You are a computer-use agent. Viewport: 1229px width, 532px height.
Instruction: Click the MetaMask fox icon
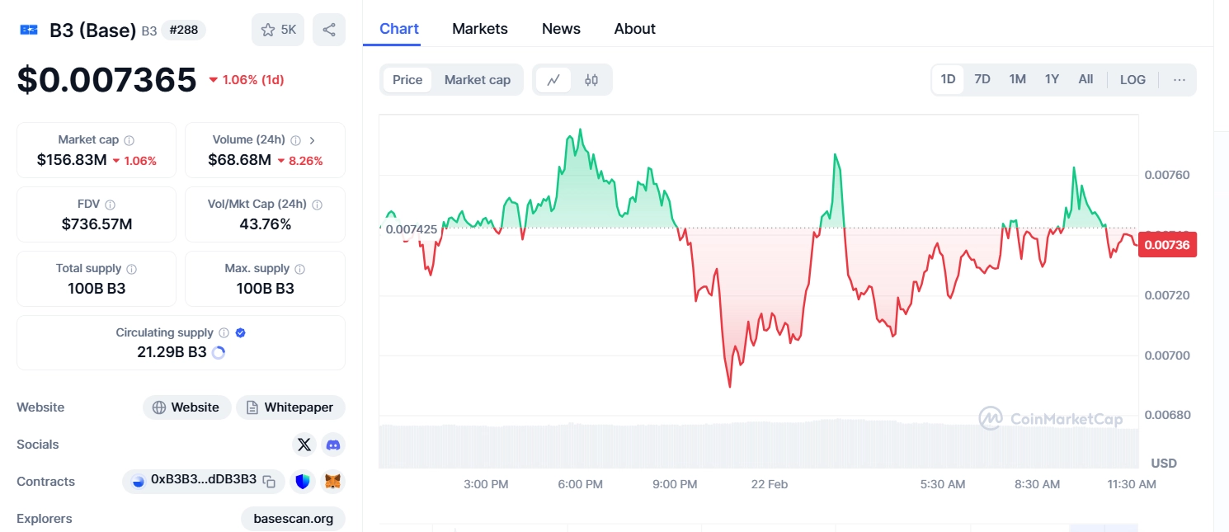point(332,481)
